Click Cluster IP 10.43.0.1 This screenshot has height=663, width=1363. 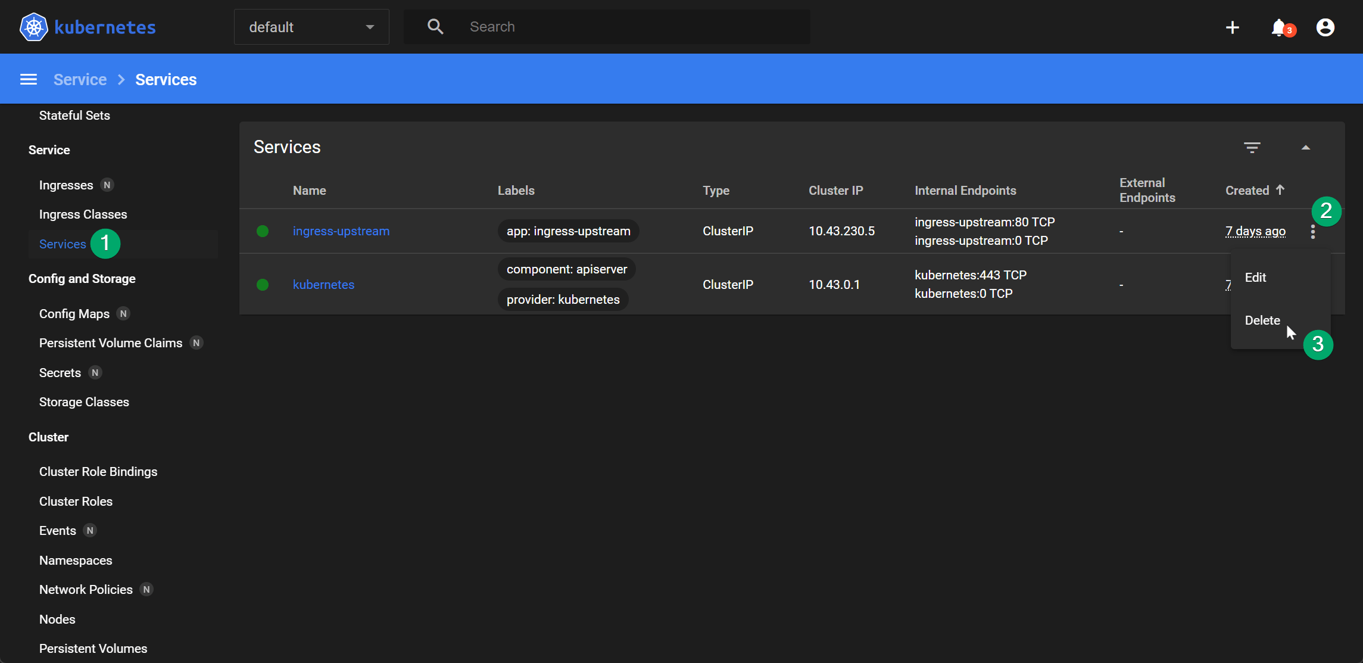[x=834, y=285]
